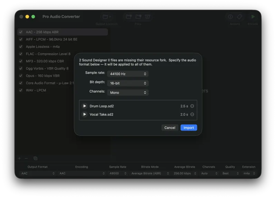Select the AAC - 256 kbps ABR preset row

(63, 32)
